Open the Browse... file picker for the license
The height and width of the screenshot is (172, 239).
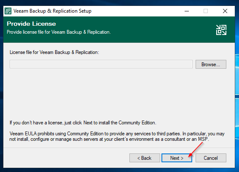point(211,64)
